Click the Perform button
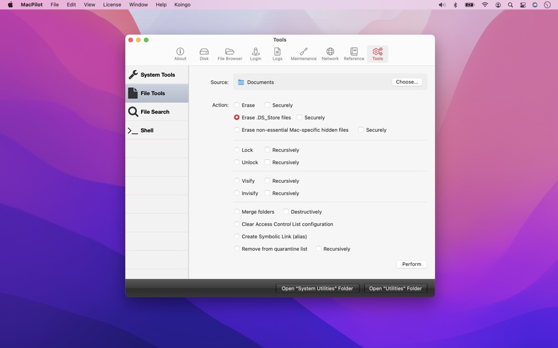 coord(412,264)
